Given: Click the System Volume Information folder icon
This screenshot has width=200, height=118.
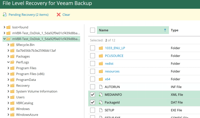Looking at the screenshot, I should click(12, 91).
